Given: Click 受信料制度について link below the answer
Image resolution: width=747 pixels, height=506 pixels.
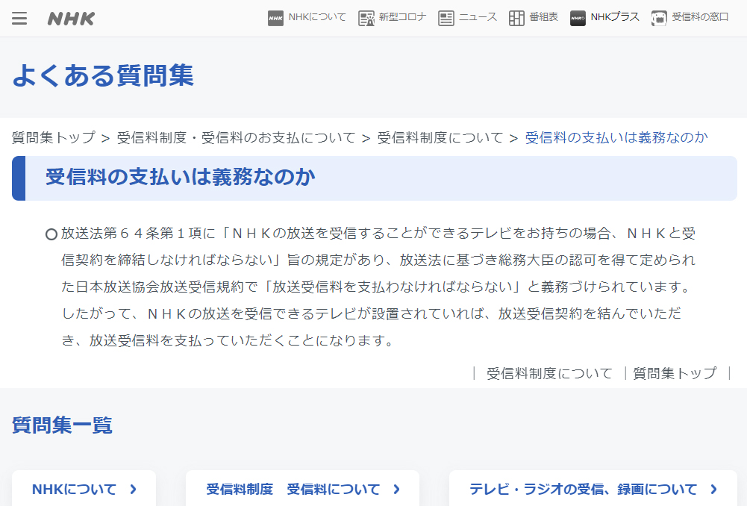Looking at the screenshot, I should (x=549, y=373).
